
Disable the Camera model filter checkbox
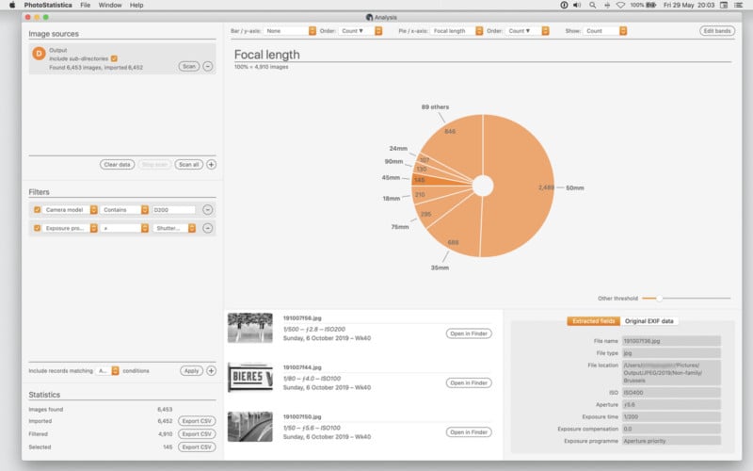tap(37, 209)
